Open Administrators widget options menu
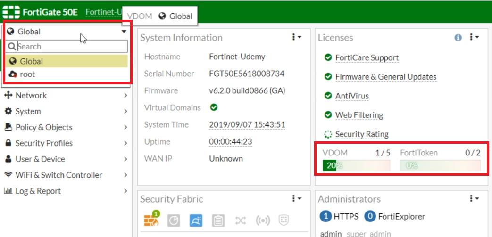 [475, 198]
